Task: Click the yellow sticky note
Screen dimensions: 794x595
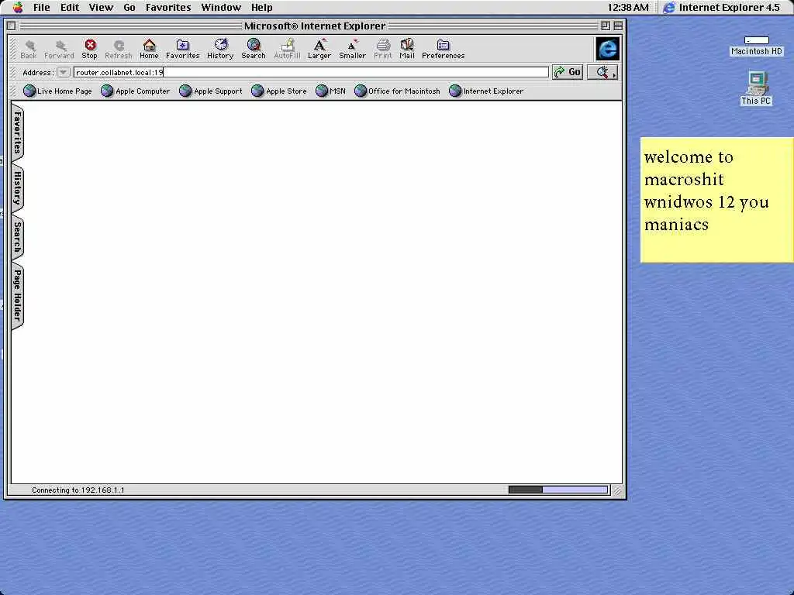Action: 717,200
